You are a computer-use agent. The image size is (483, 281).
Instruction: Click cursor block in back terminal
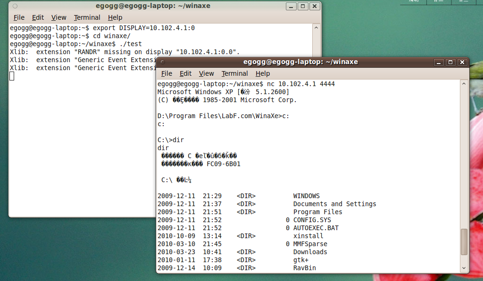(12, 76)
